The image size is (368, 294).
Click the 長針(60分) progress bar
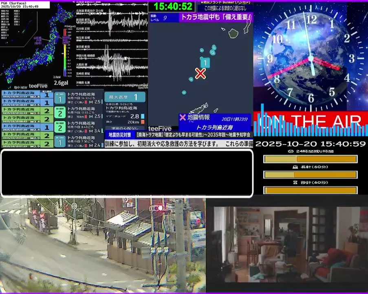310,174
